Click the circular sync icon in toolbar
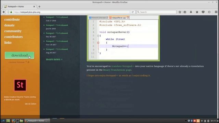 (209, 12)
